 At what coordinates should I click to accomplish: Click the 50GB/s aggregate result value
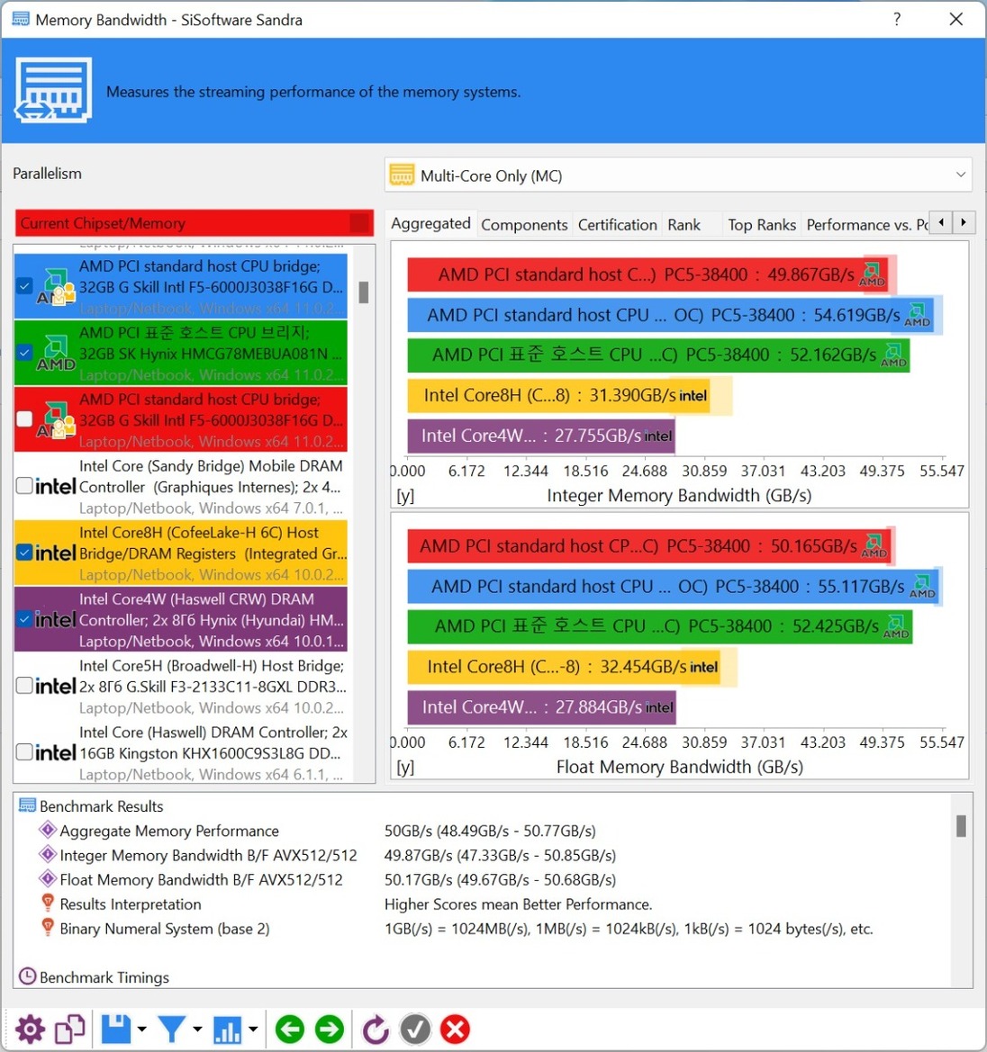(x=490, y=831)
